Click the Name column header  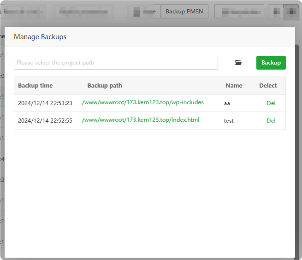[234, 85]
